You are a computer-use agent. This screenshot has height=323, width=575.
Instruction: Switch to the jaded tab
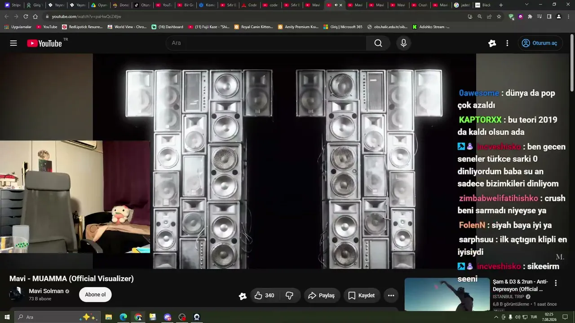462,5
